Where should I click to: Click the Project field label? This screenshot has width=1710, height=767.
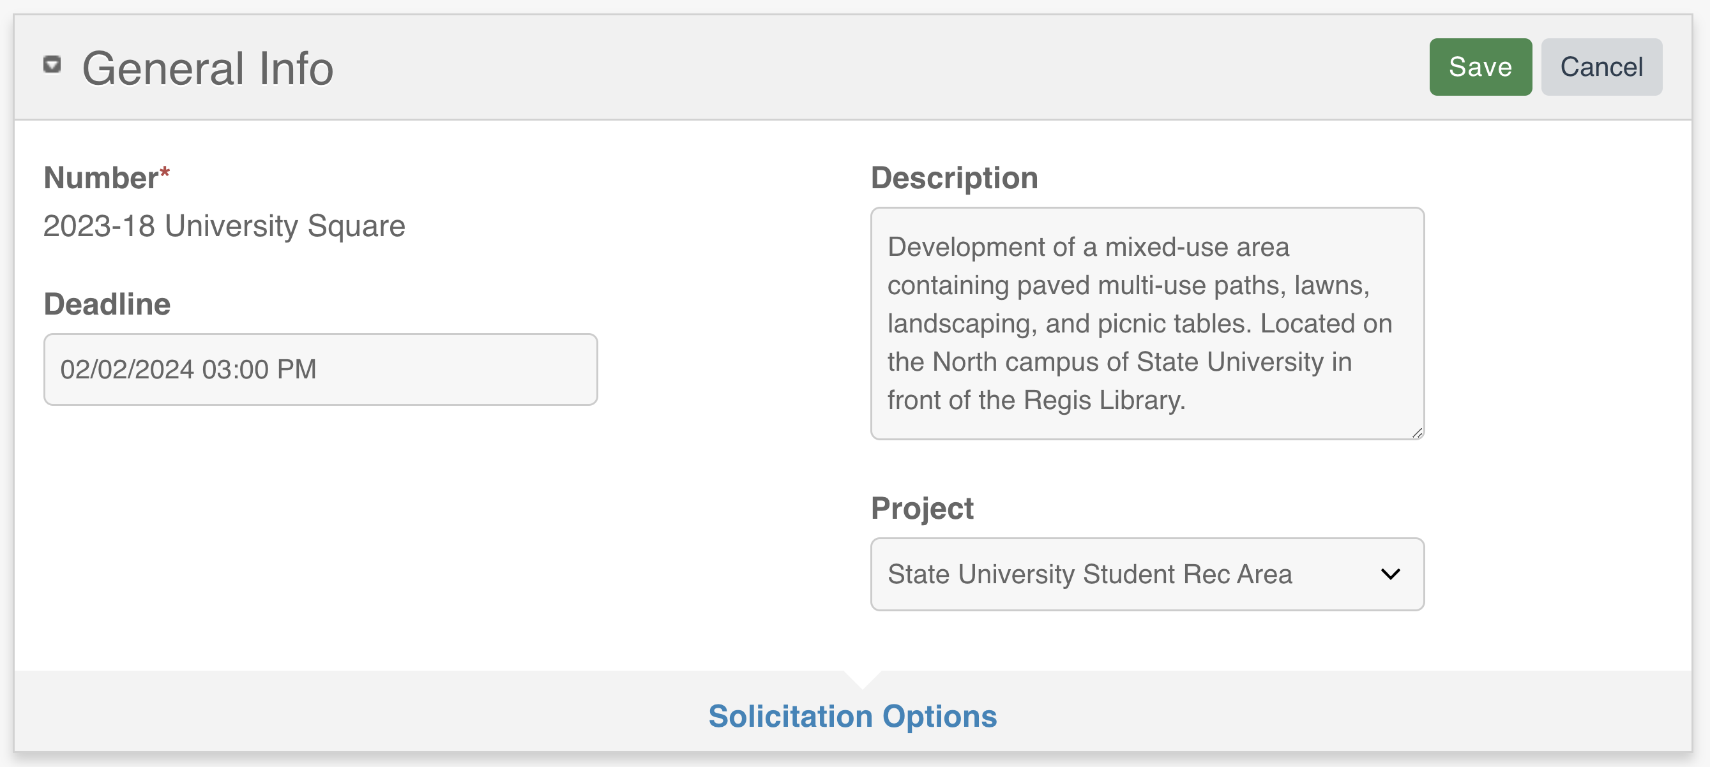tap(921, 508)
